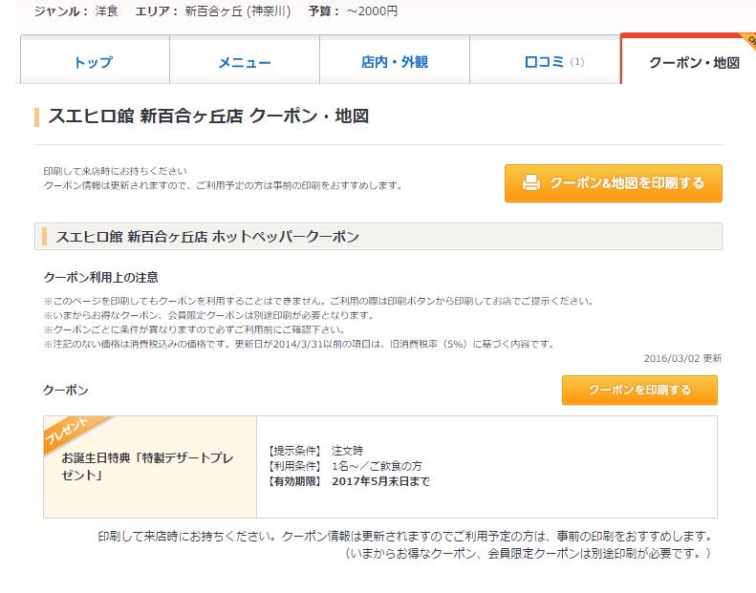The height and width of the screenshot is (593, 756).
Task: Click the note starting ※このページを印刷しても
Action: pos(318,301)
